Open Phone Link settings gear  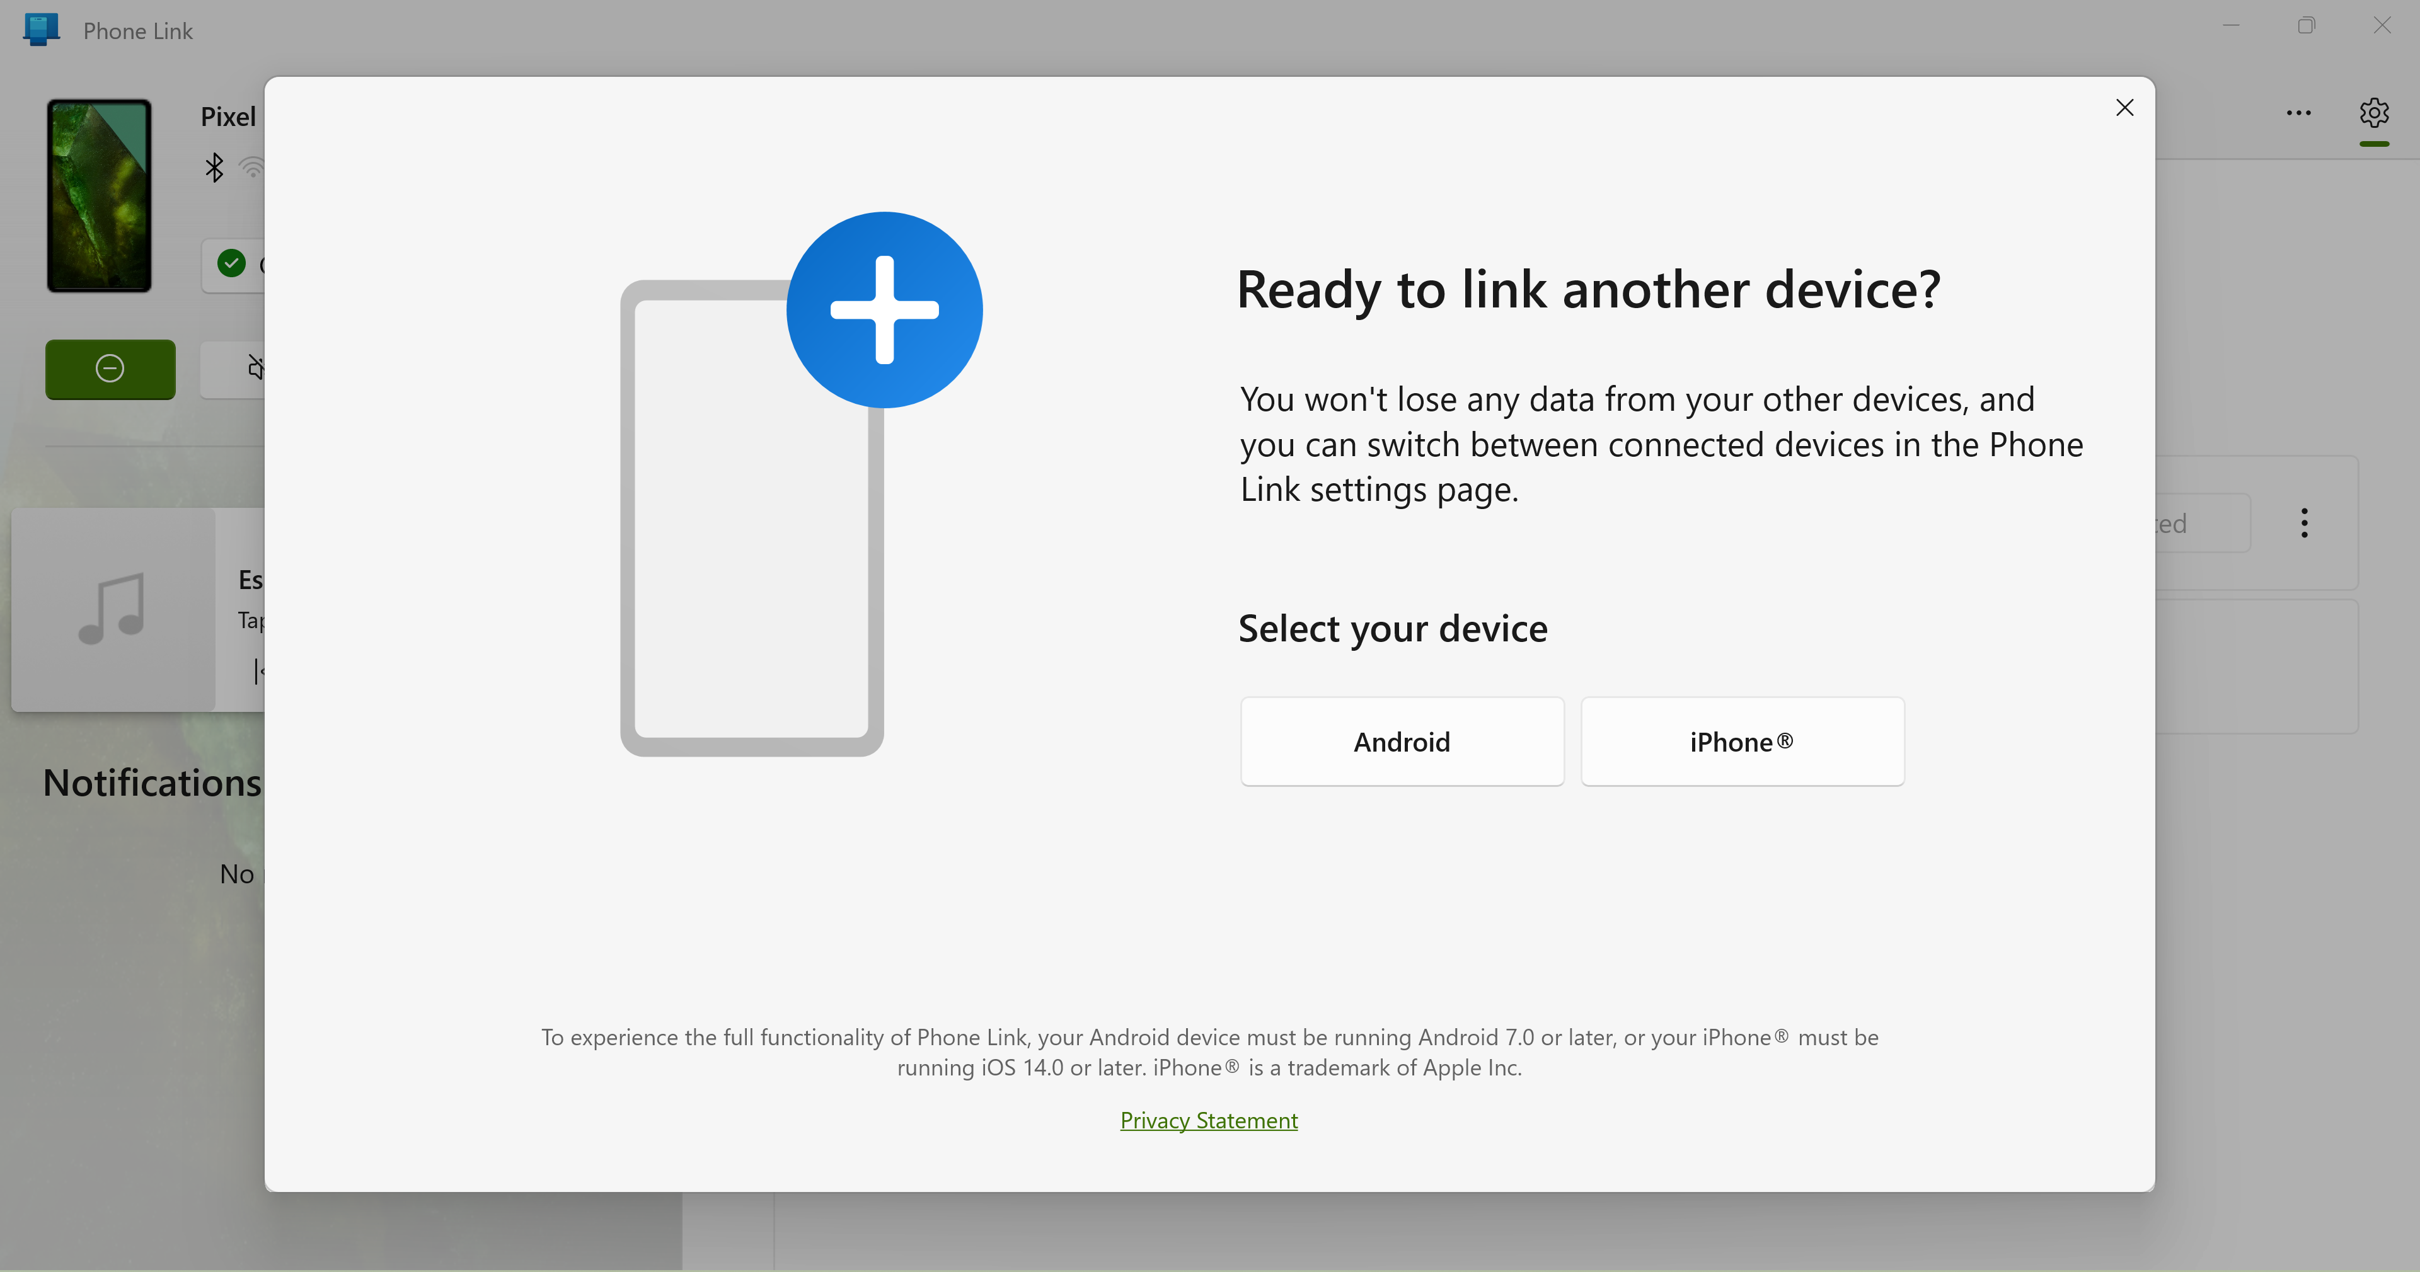2374,113
